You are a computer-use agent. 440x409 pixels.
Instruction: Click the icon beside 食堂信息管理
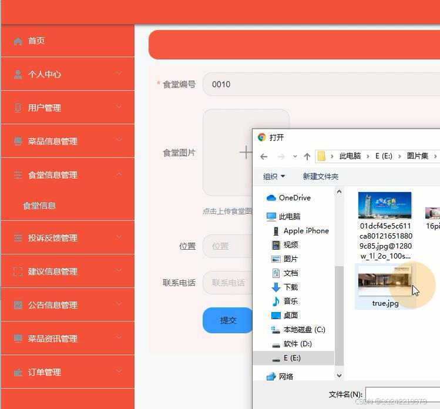18,175
